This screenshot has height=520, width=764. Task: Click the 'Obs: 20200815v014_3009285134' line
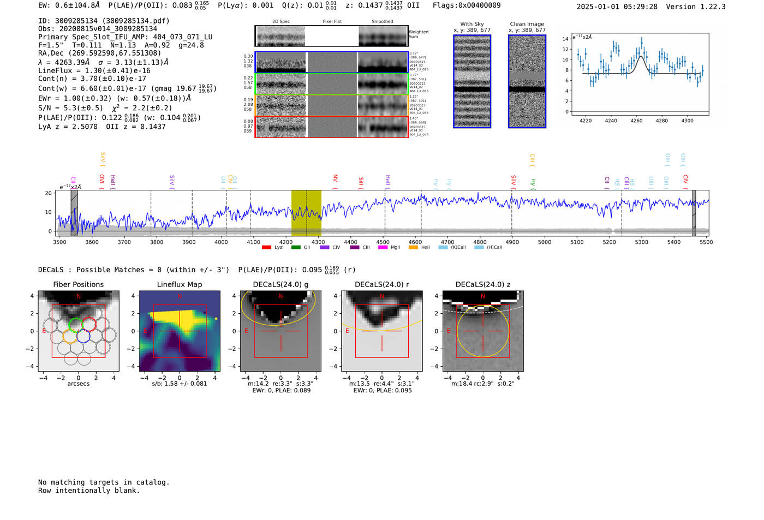click(98, 29)
